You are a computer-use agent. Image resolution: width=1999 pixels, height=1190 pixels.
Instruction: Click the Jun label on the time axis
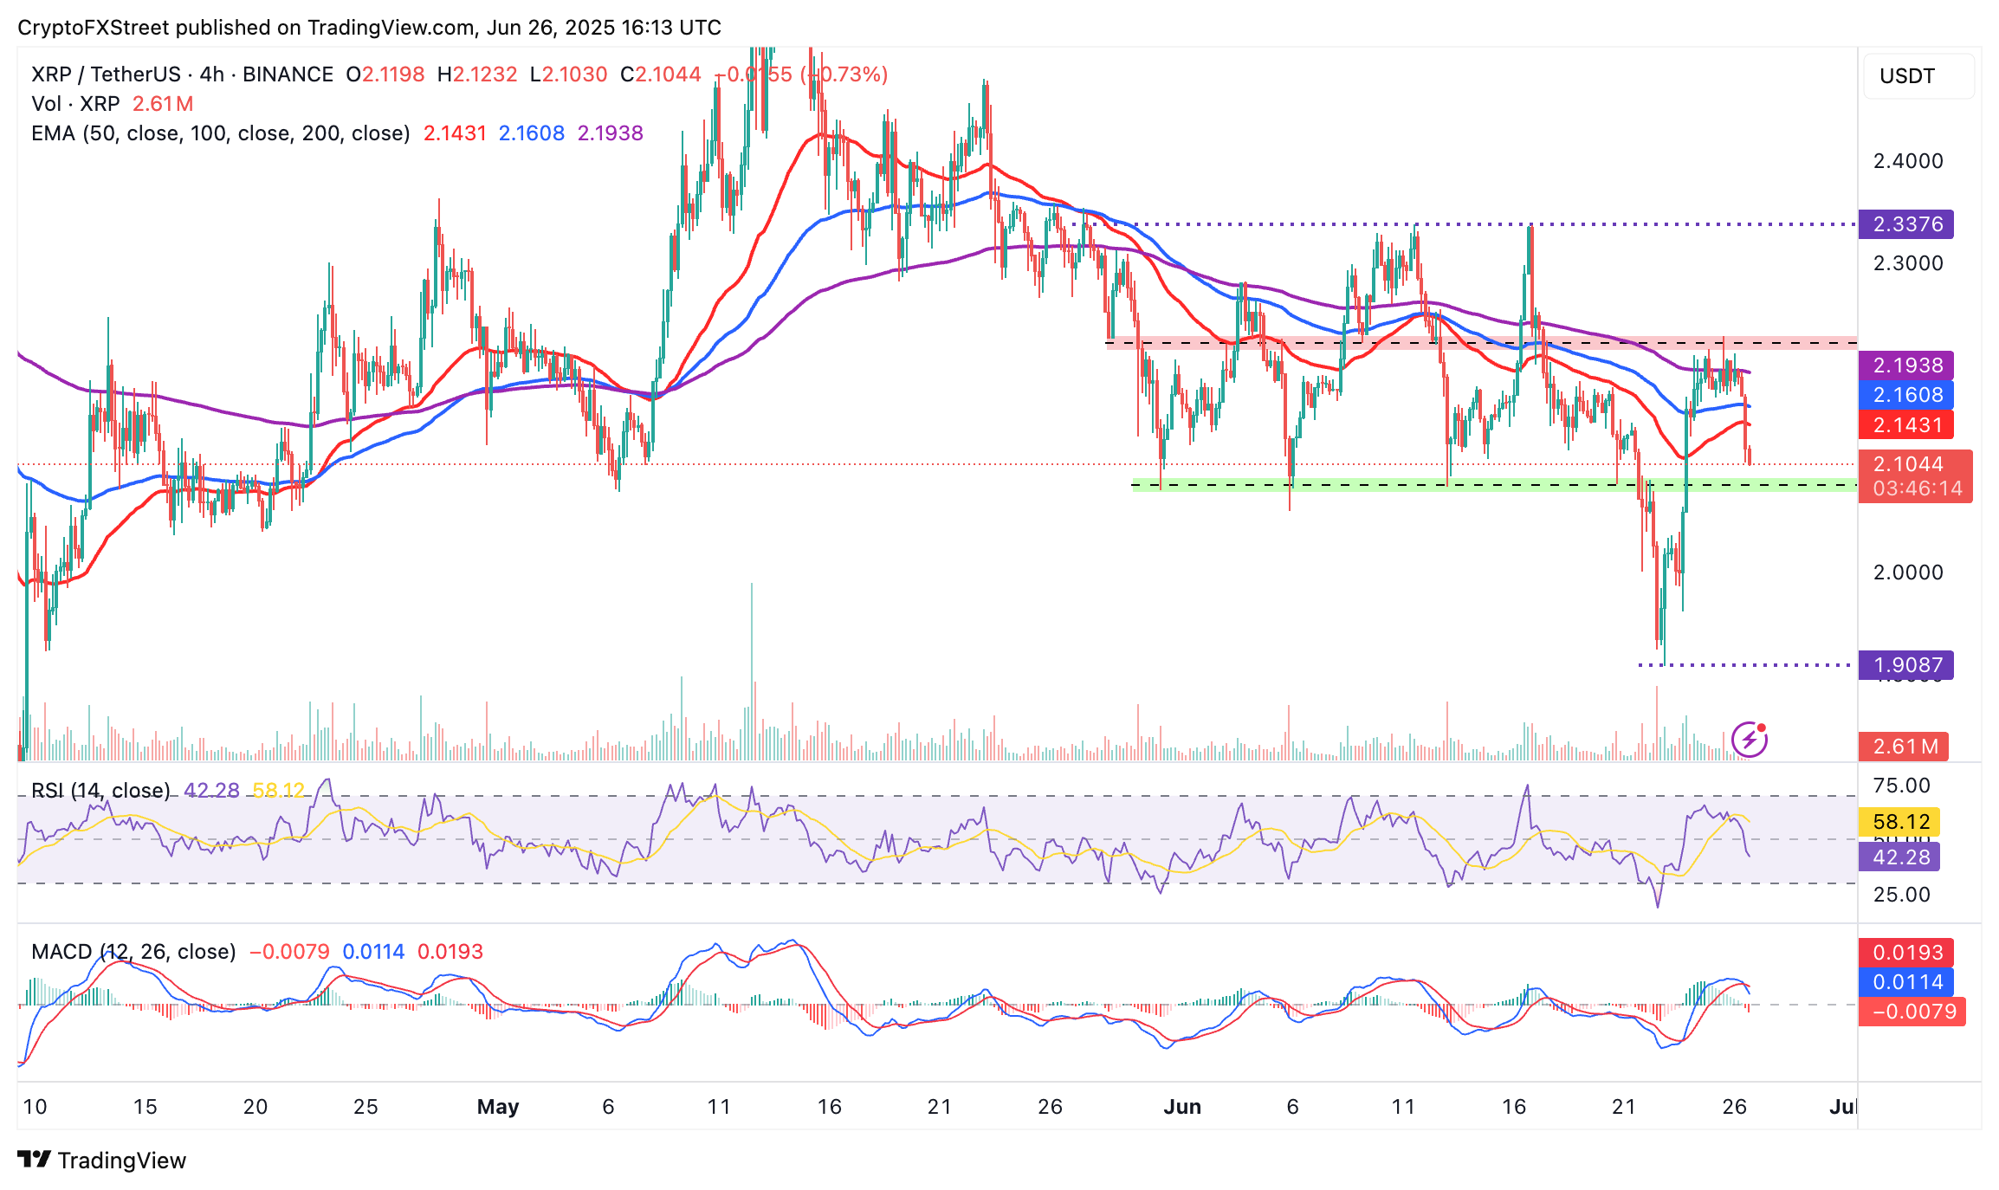coord(1182,1107)
